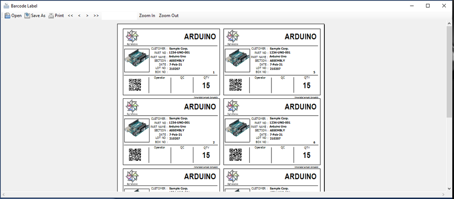Click the page number input field
This screenshot has width=454, height=199.
coord(119,16)
